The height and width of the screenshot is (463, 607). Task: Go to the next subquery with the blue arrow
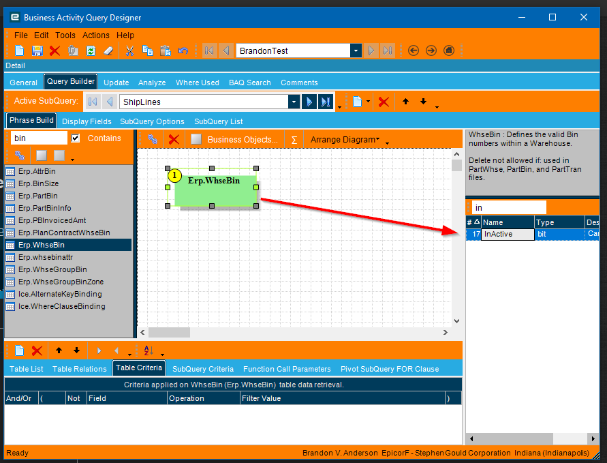309,102
